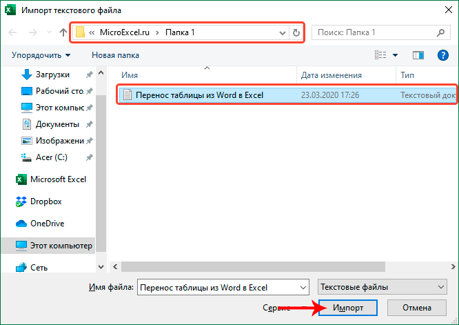The height and width of the screenshot is (325, 459).
Task: Open pinned Этот компьютер quick access item
Action: coord(52,108)
